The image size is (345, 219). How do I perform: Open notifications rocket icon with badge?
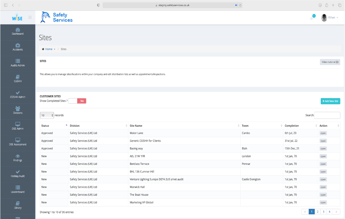(x=313, y=17)
